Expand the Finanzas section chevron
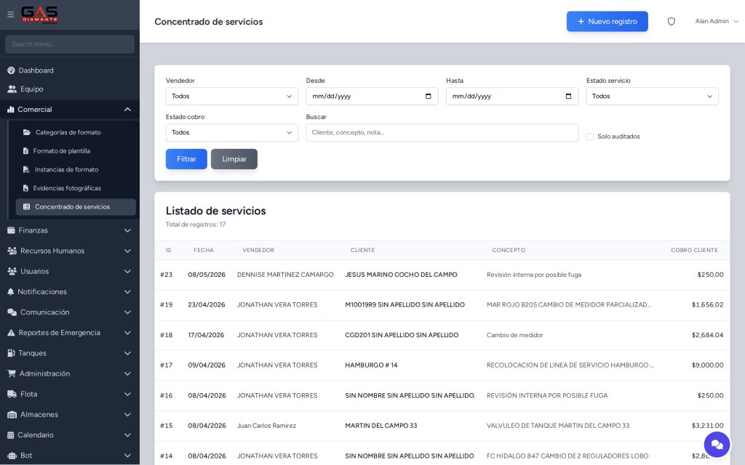This screenshot has width=745, height=465. [x=127, y=230]
